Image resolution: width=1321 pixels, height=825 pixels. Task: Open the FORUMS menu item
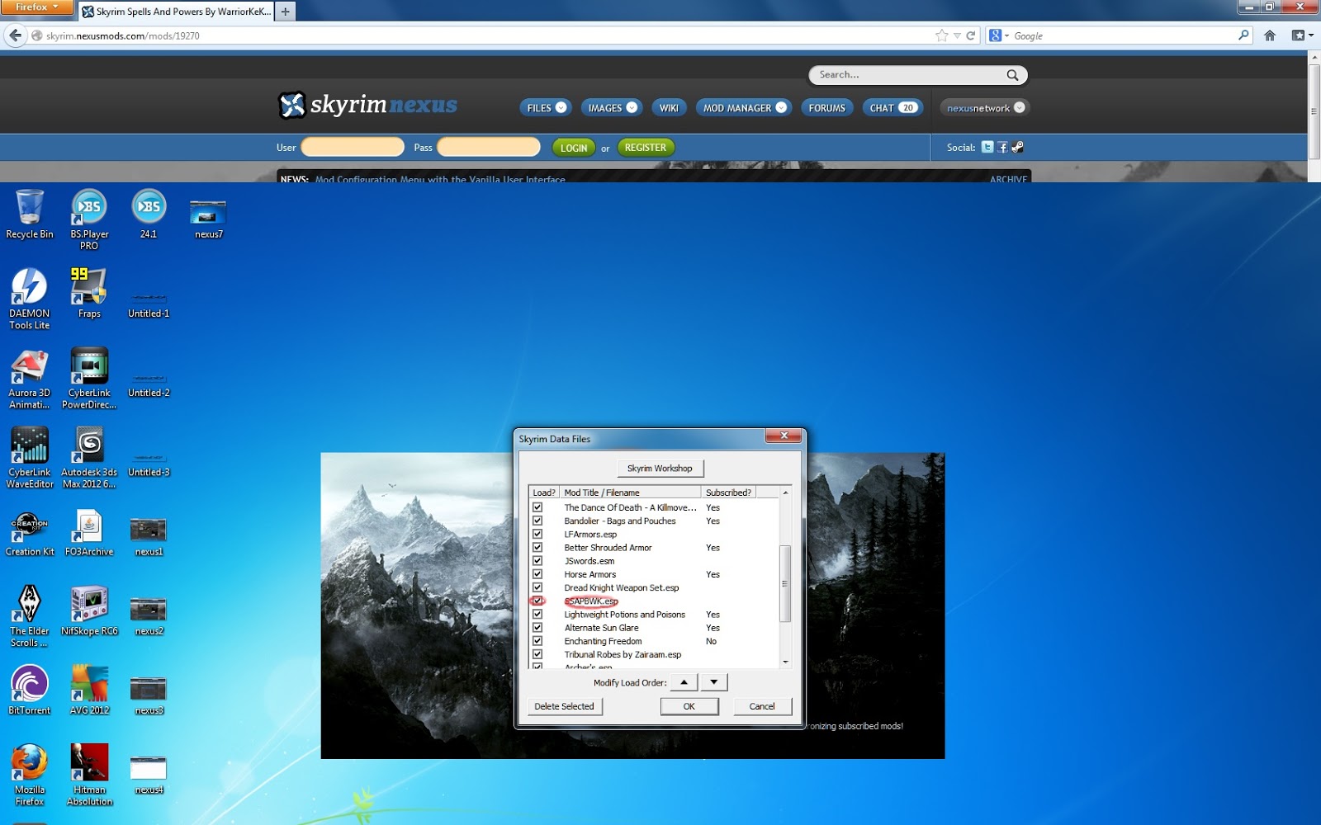point(826,107)
